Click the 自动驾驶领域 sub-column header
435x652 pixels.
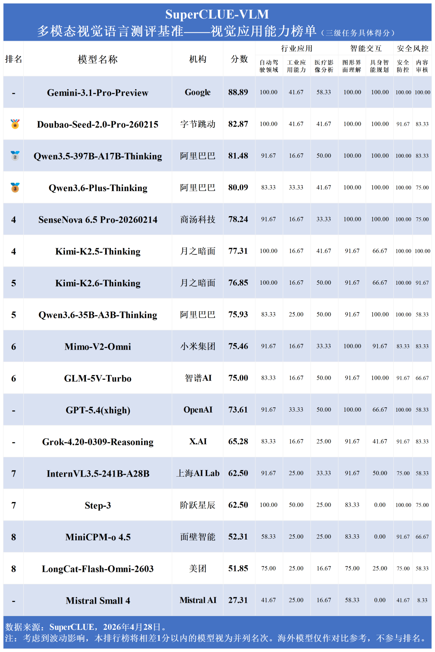coord(269,66)
